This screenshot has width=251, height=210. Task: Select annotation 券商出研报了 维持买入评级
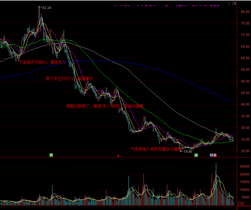pos(104,106)
